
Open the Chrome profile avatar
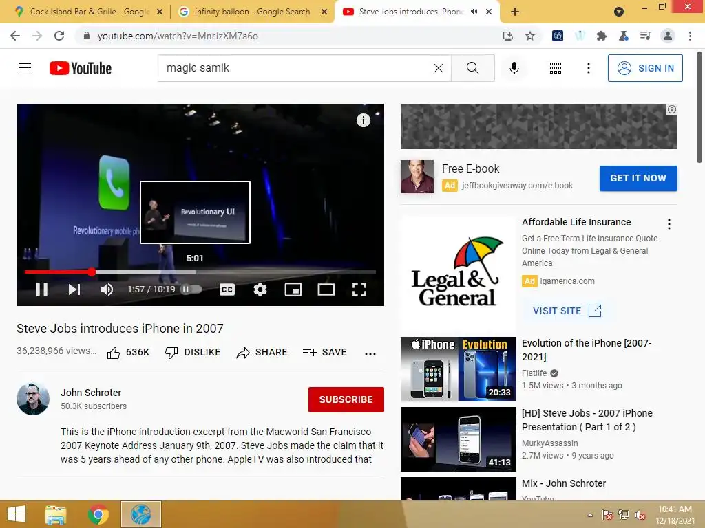(668, 36)
